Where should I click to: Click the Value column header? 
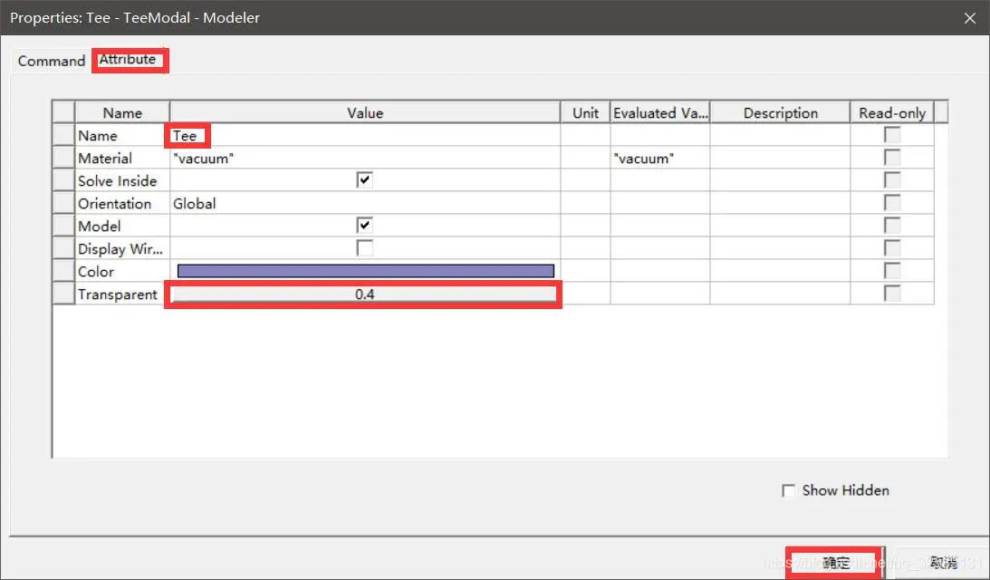point(365,112)
